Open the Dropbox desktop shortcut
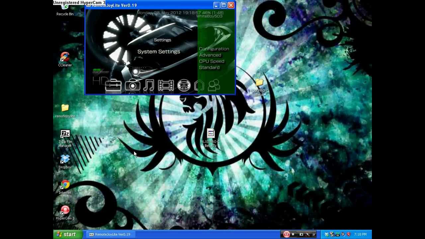 tap(65, 162)
